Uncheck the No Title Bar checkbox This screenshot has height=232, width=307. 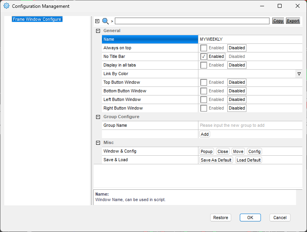coord(203,57)
